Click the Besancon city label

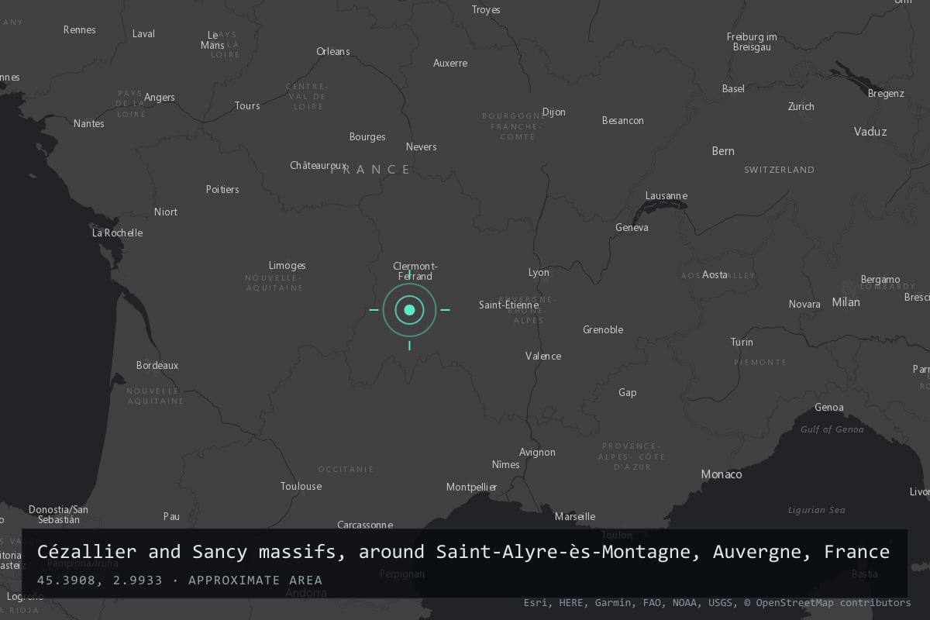coord(623,120)
